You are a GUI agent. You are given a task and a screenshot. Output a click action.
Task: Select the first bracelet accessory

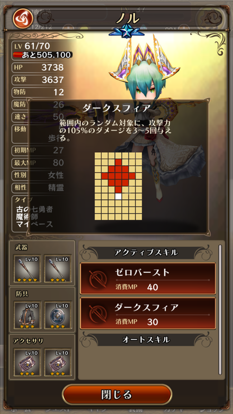click(27, 362)
